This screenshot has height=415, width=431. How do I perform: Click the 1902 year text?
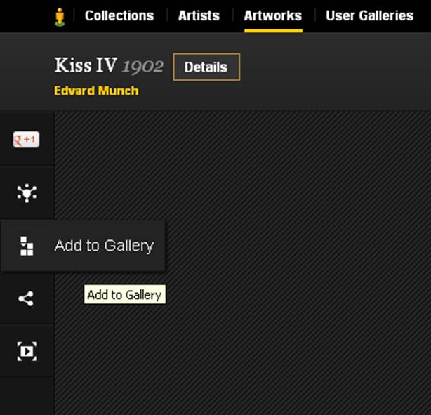pyautogui.click(x=142, y=66)
